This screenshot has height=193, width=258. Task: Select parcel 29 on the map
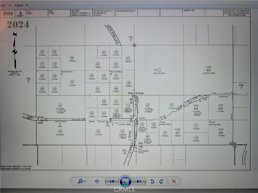(72, 57)
